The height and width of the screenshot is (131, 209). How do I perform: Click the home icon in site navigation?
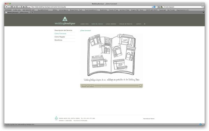tap(145, 24)
